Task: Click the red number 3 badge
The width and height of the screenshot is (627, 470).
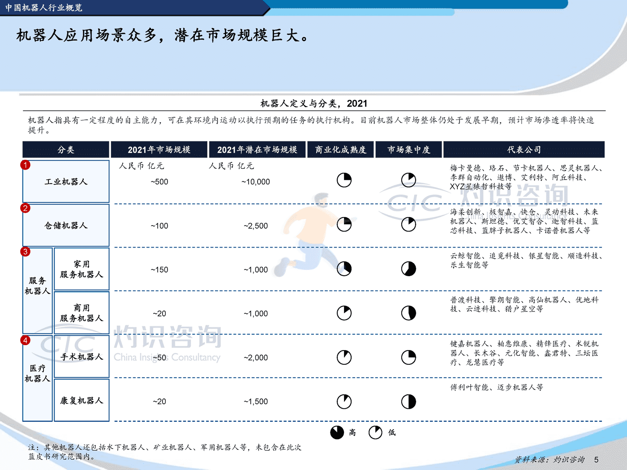Action: click(26, 252)
